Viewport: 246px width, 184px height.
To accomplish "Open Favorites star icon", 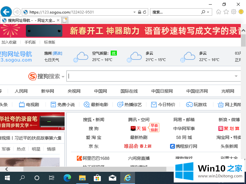I will click(x=226, y=12).
